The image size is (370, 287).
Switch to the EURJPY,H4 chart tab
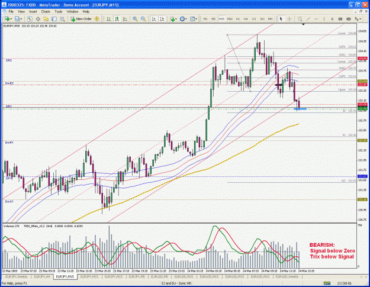pyautogui.click(x=42, y=276)
